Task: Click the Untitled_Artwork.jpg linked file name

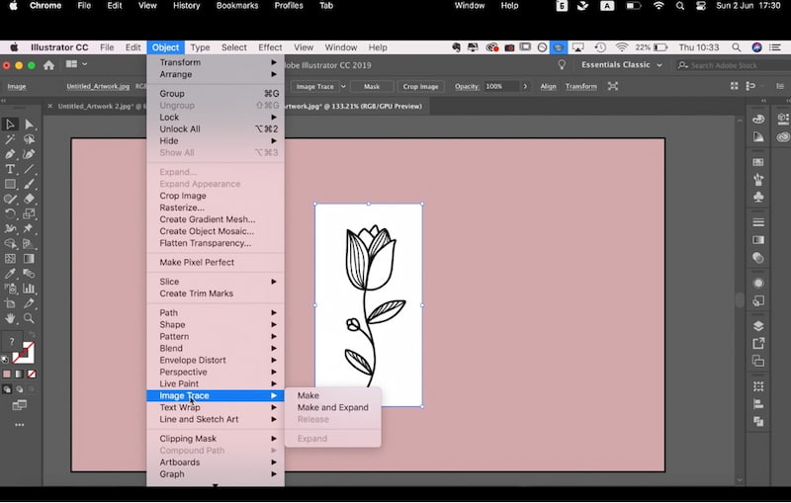Action: [98, 86]
